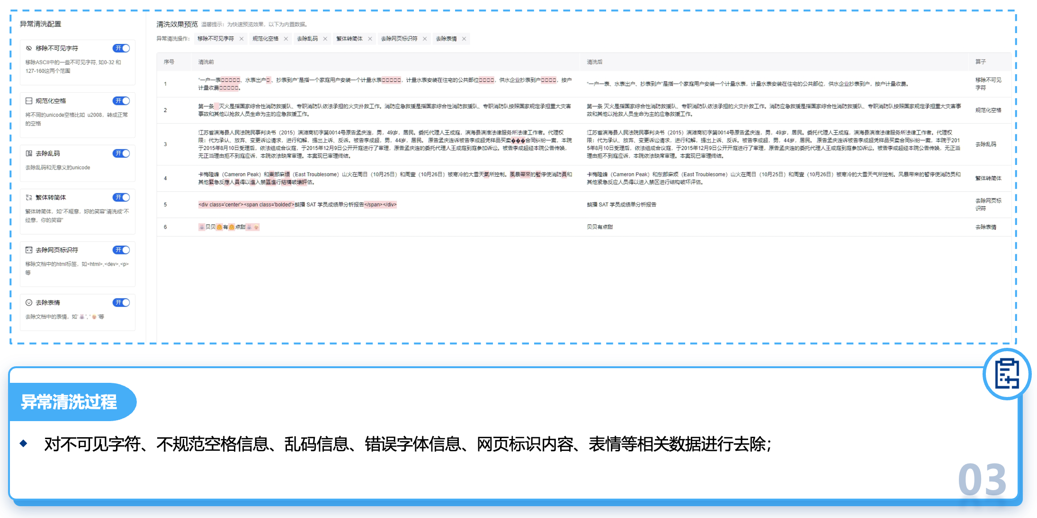Image resolution: width=1037 pixels, height=518 pixels.
Task: Click the 移除不可见字符 eye-slash icon
Action: point(29,48)
